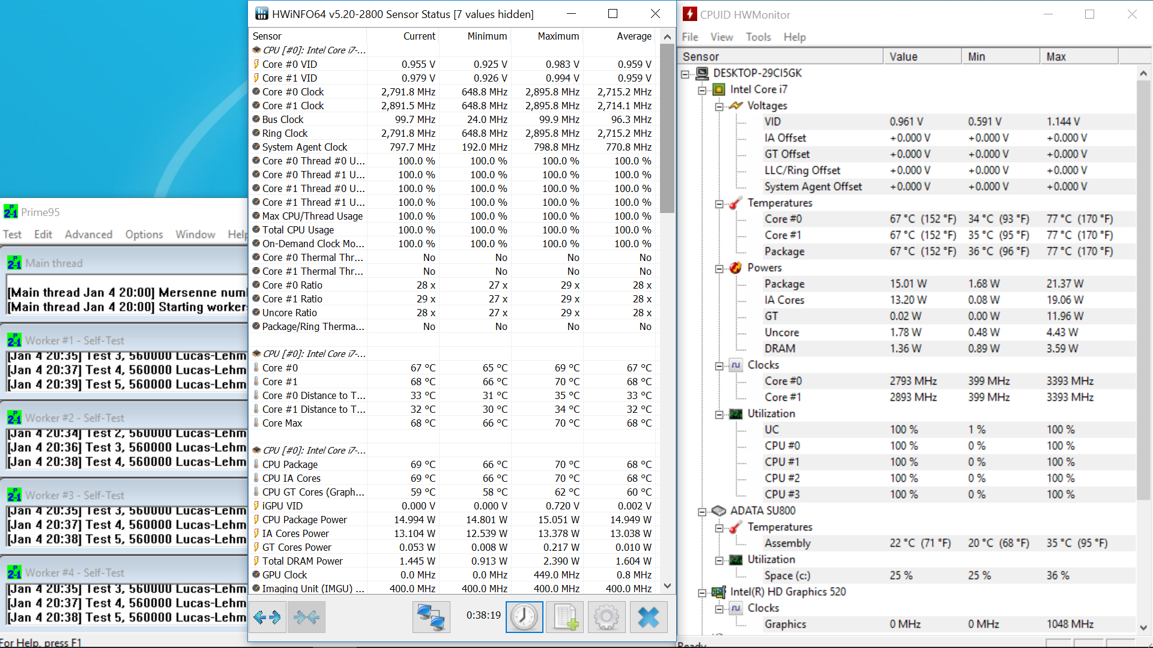1153x648 pixels.
Task: Click GPU Clock sensor icon in HWiNFO
Action: [x=256, y=575]
